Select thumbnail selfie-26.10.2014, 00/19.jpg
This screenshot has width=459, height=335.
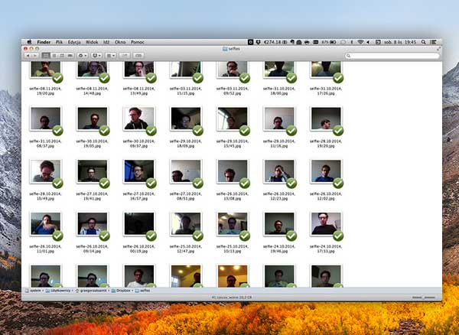(x=139, y=224)
